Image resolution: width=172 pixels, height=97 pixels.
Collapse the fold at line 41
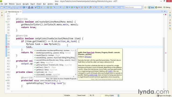[x=10, y=61]
